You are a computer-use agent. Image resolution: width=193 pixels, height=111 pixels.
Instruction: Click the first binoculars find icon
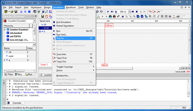[x=110, y=16]
